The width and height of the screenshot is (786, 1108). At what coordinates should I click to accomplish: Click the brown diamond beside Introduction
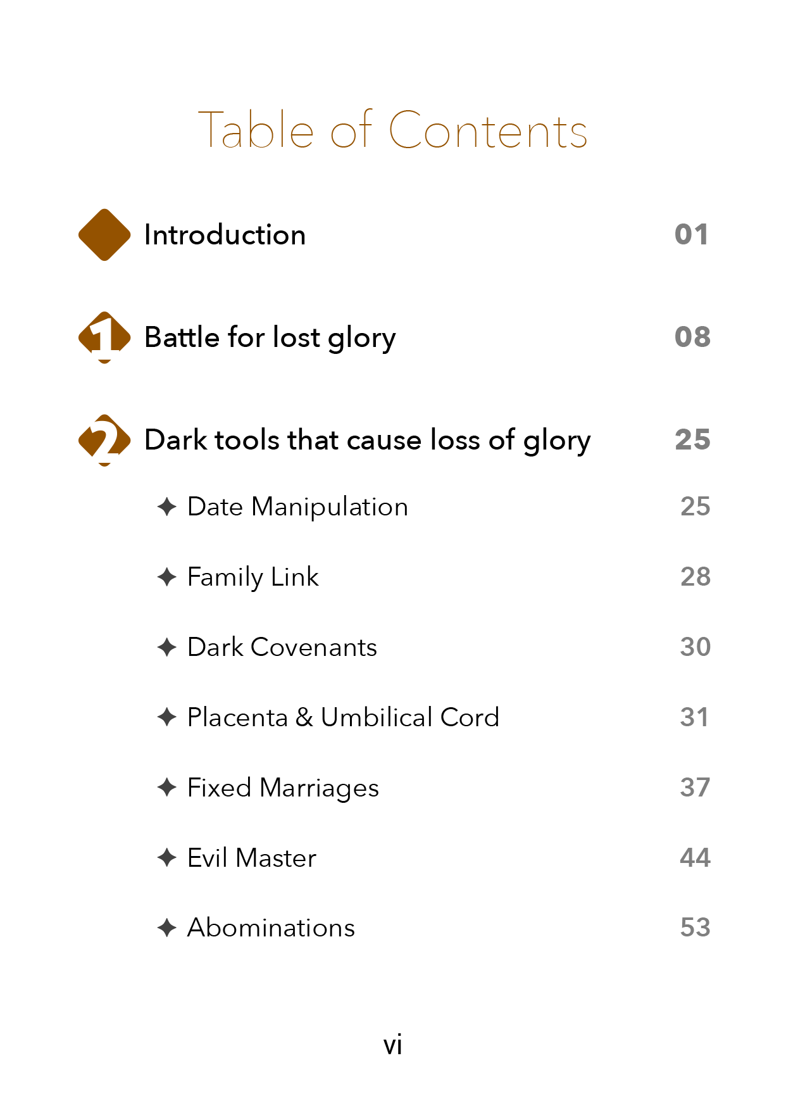(x=104, y=235)
